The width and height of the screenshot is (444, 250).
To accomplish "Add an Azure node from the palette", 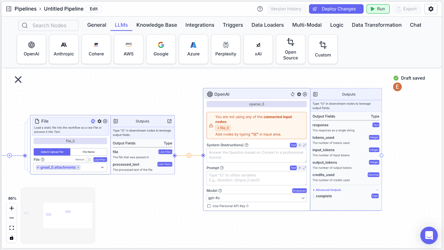I will point(193,49).
